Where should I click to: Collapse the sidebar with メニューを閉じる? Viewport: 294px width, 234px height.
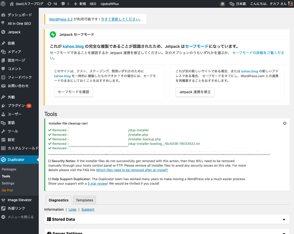coord(20,217)
